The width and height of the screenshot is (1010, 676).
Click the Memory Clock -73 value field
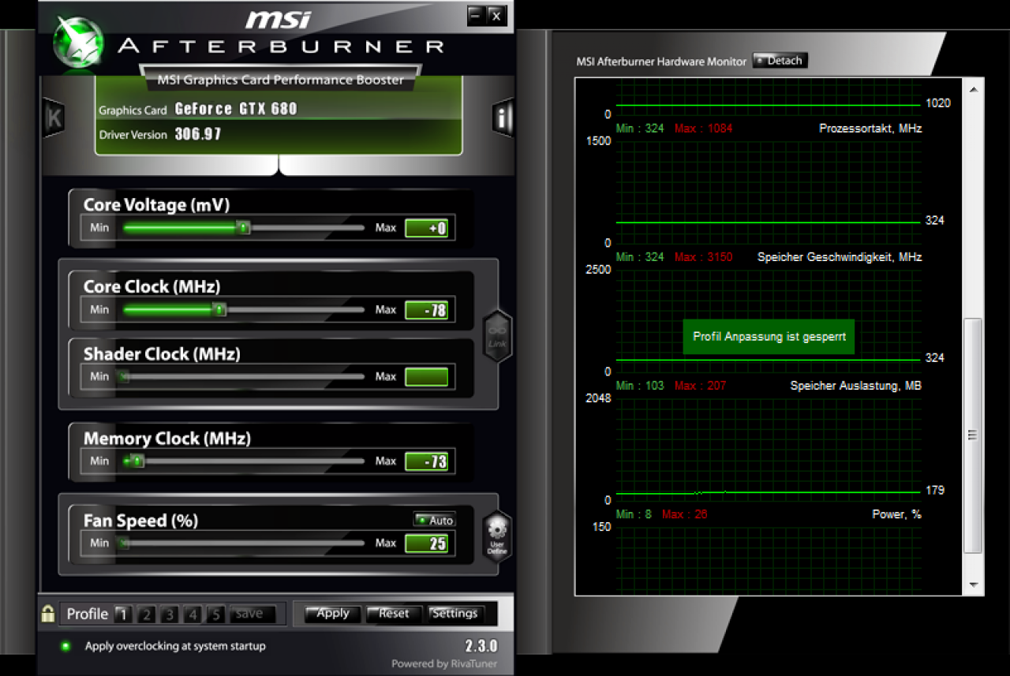click(426, 461)
